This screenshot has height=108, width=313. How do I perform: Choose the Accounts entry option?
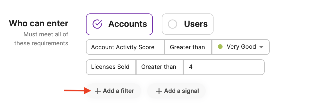[x=119, y=24]
